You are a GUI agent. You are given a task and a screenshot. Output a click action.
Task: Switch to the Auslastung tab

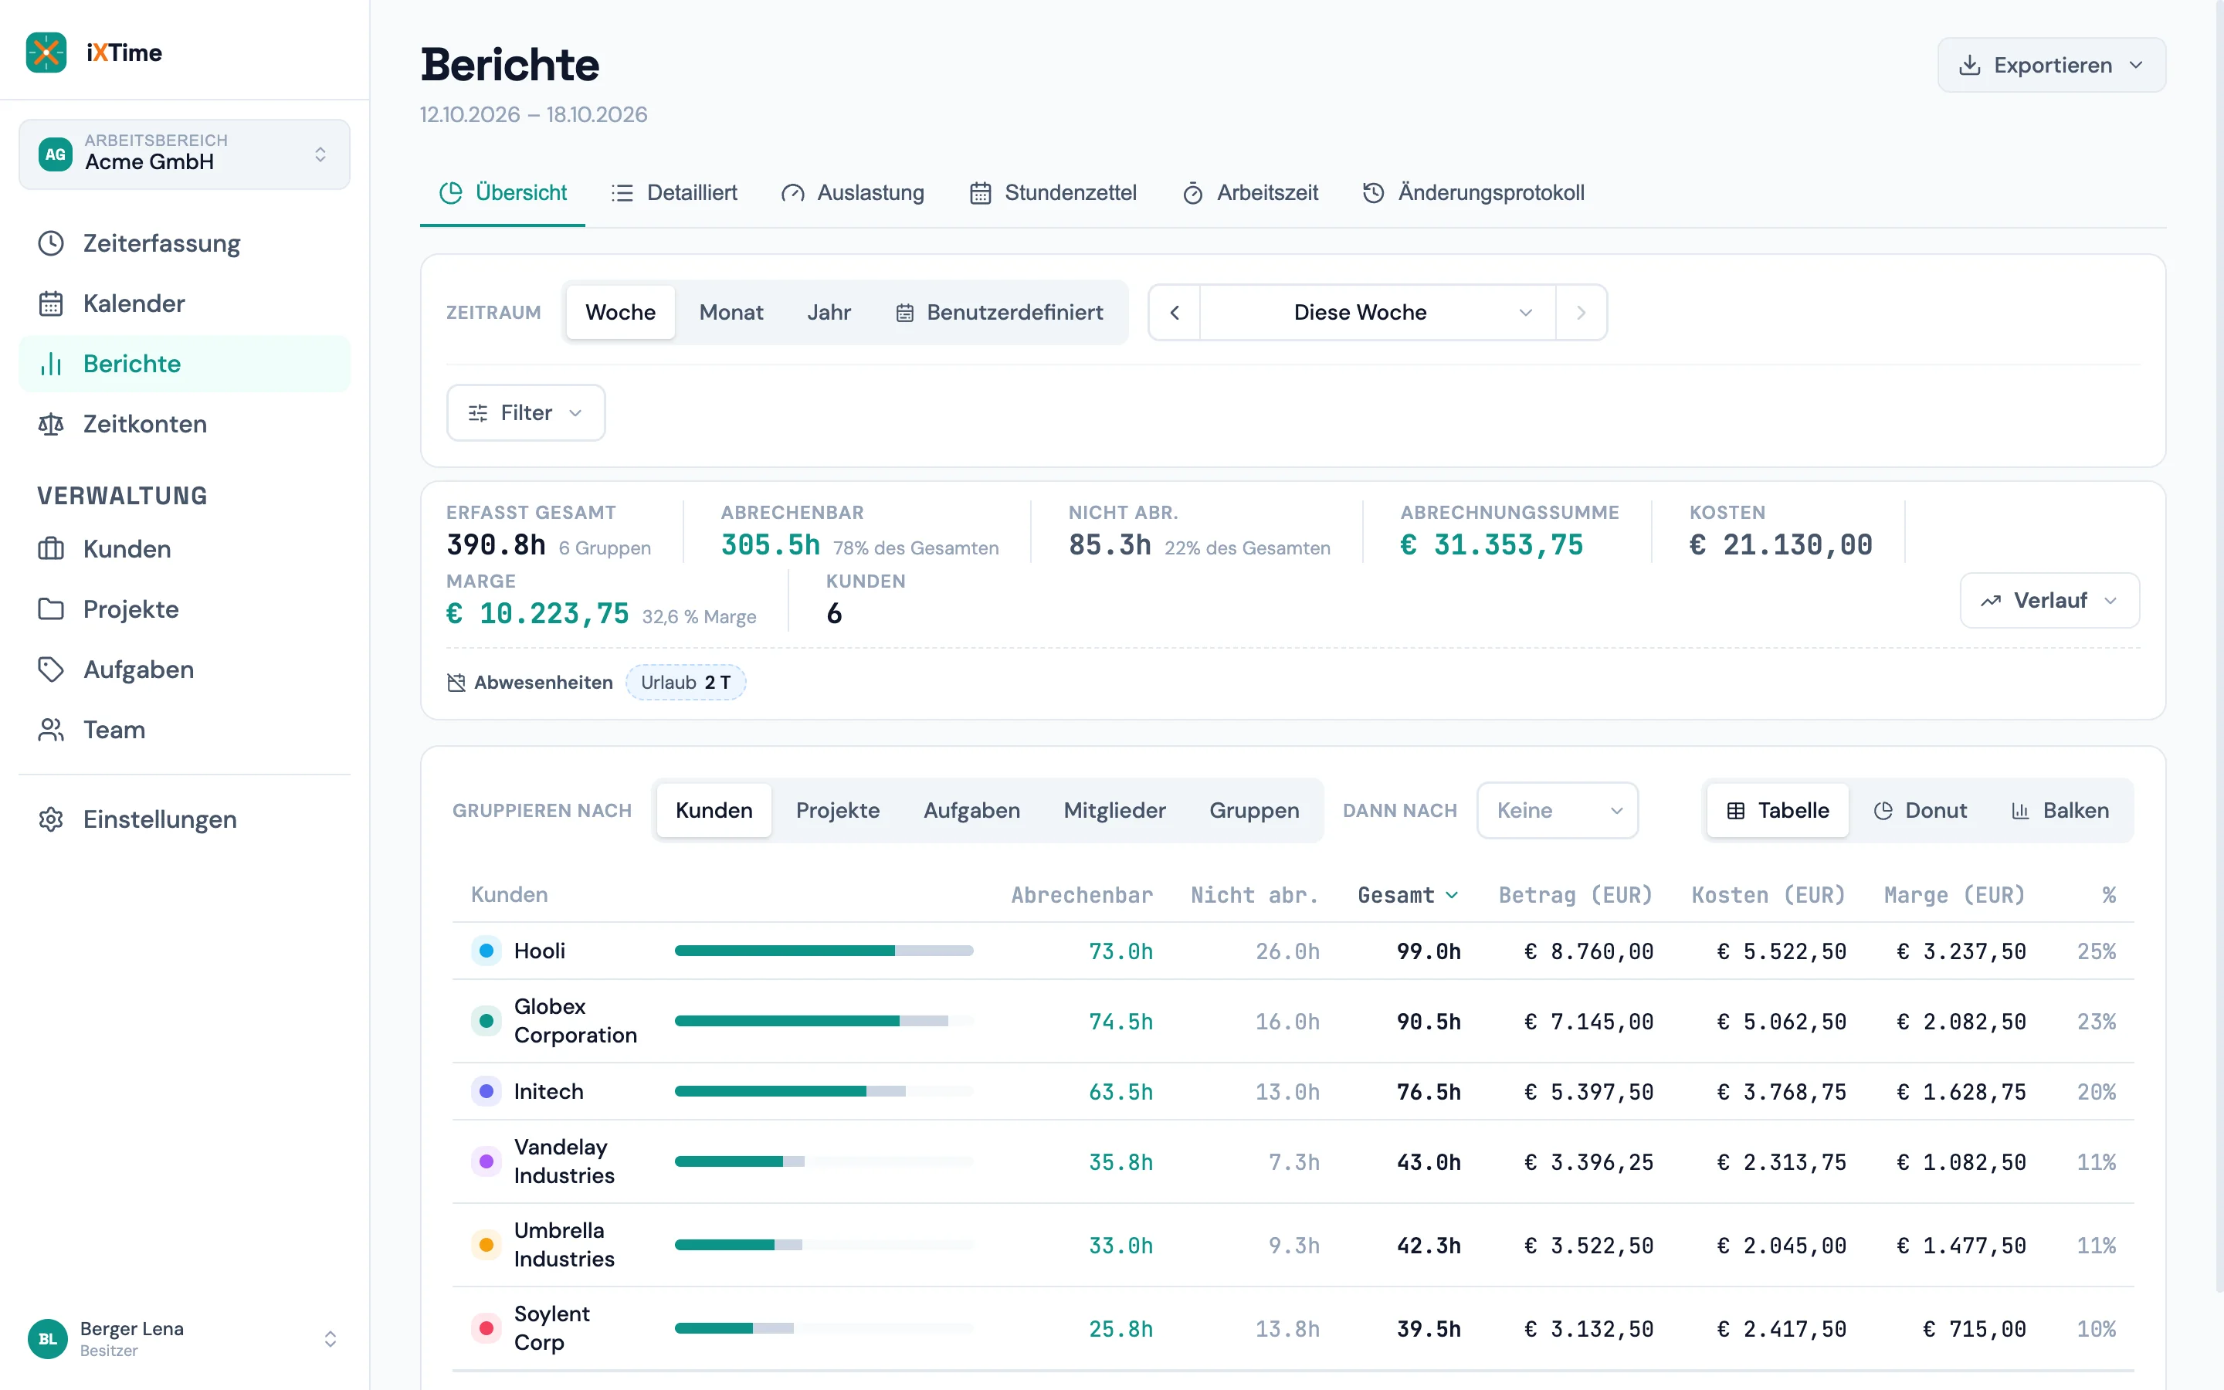point(852,193)
